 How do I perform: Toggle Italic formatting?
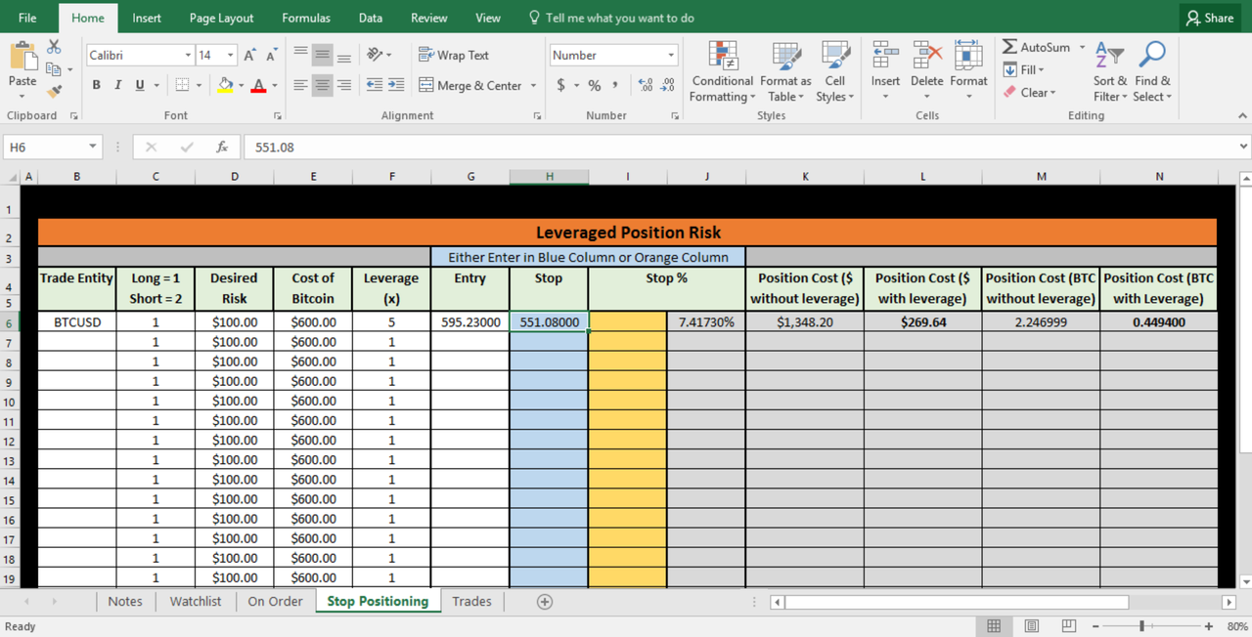(x=117, y=86)
